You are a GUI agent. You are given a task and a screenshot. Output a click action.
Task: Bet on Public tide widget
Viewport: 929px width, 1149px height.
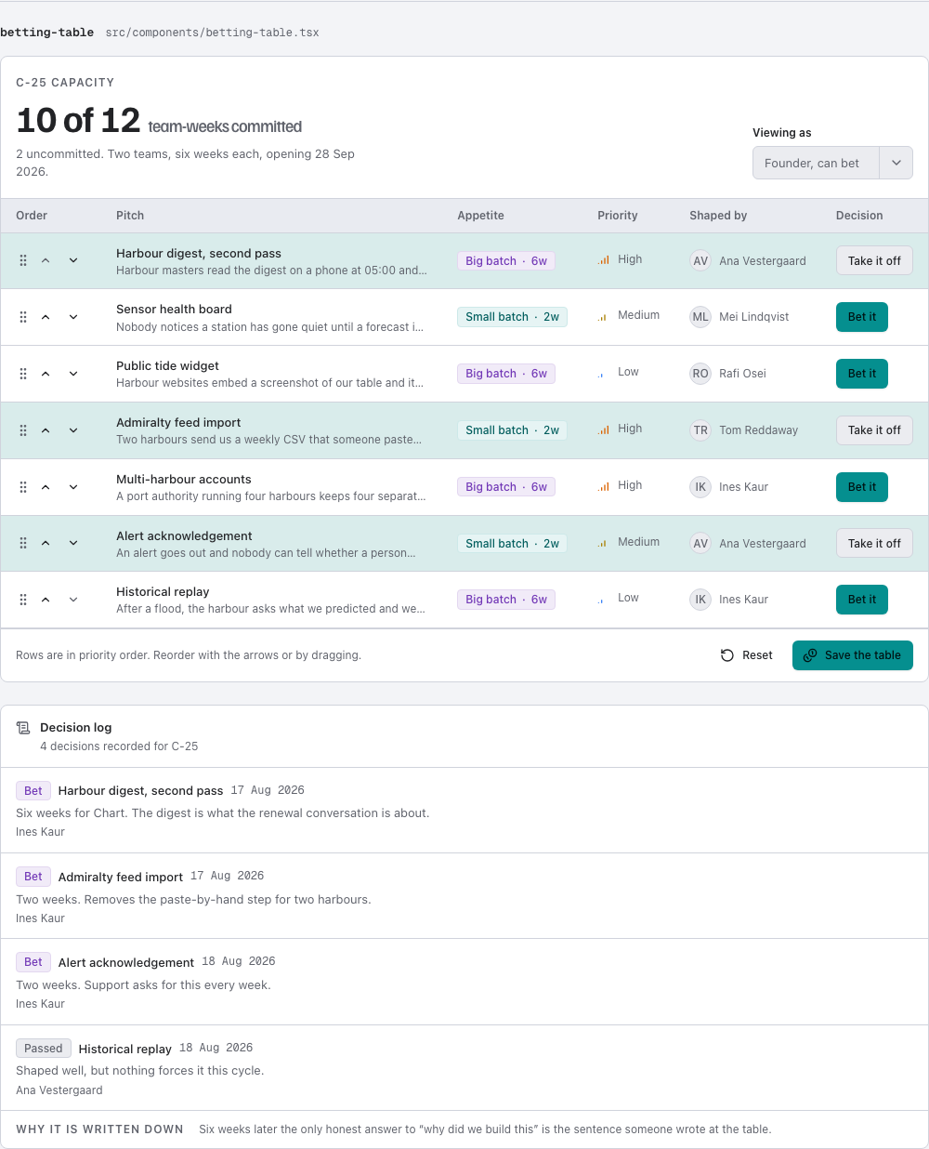862,374
